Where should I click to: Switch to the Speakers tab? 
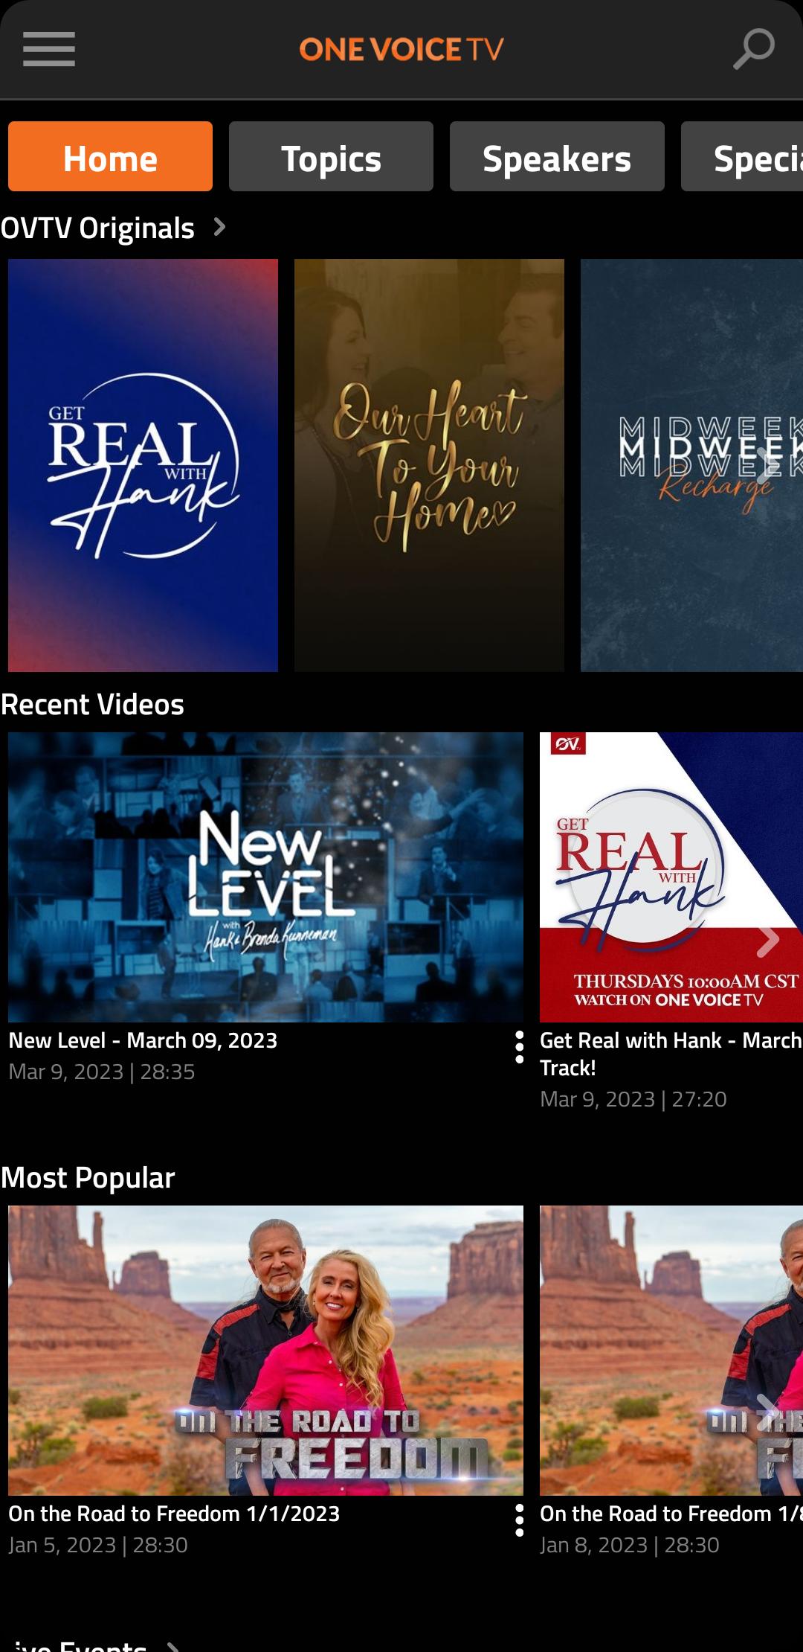[x=557, y=156]
